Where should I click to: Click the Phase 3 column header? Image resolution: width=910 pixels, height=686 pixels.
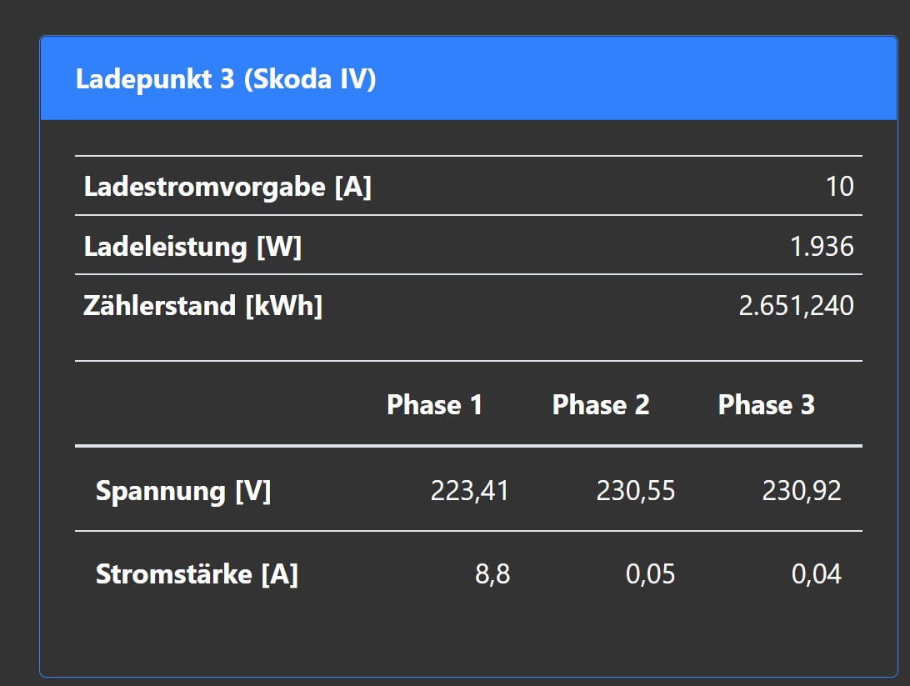(x=766, y=405)
